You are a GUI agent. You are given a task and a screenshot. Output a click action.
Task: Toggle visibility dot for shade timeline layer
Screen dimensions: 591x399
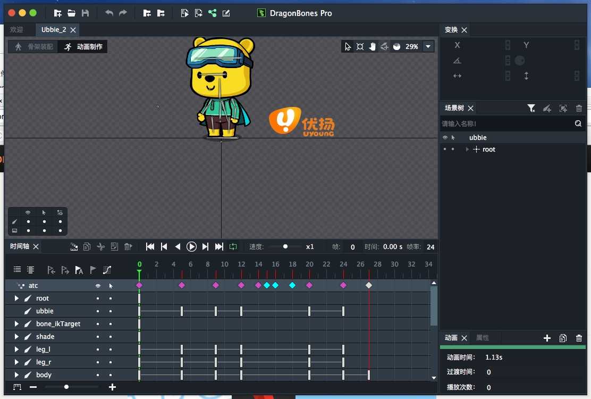pyautogui.click(x=98, y=337)
